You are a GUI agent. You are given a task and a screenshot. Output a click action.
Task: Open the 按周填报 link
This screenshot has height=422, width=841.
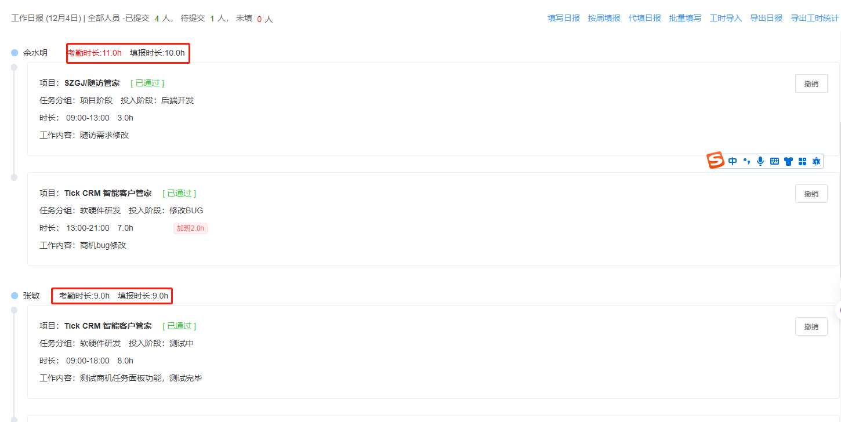604,18
